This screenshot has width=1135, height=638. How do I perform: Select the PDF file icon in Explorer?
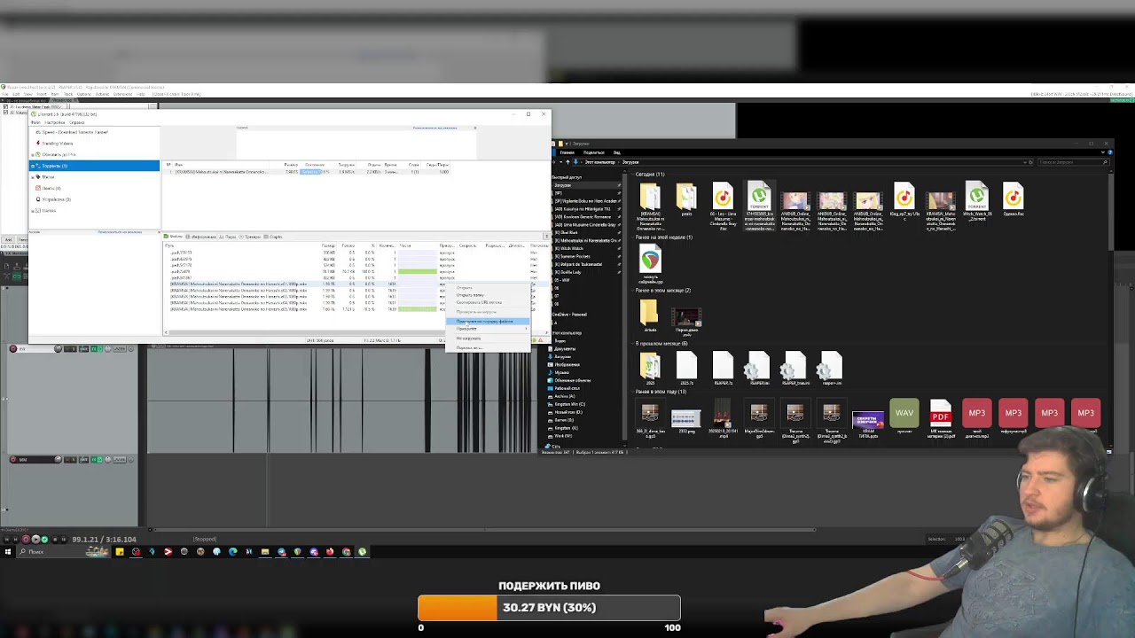click(x=941, y=413)
